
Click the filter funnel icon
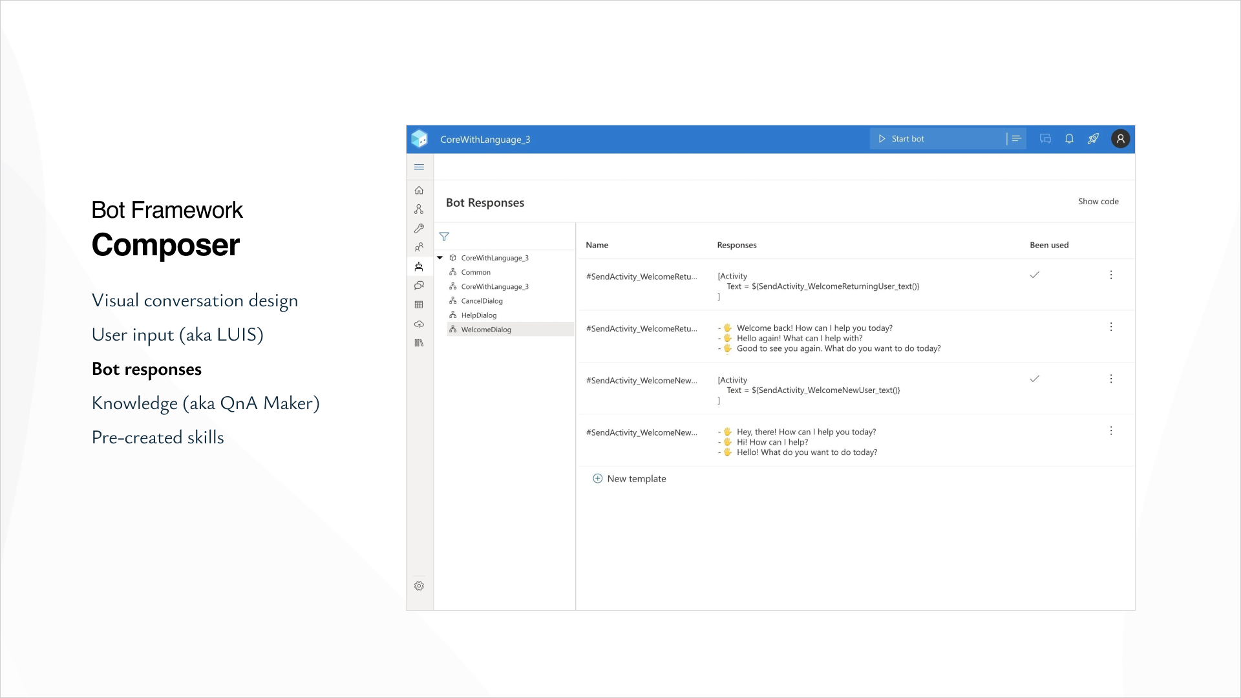pos(444,237)
